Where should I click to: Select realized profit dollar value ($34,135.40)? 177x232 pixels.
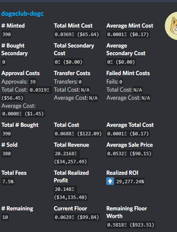tap(71, 197)
